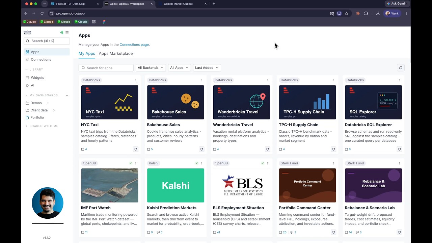Click dashboards count 41 on BLS card
Screen dimensions: 432x243
tap(217, 232)
